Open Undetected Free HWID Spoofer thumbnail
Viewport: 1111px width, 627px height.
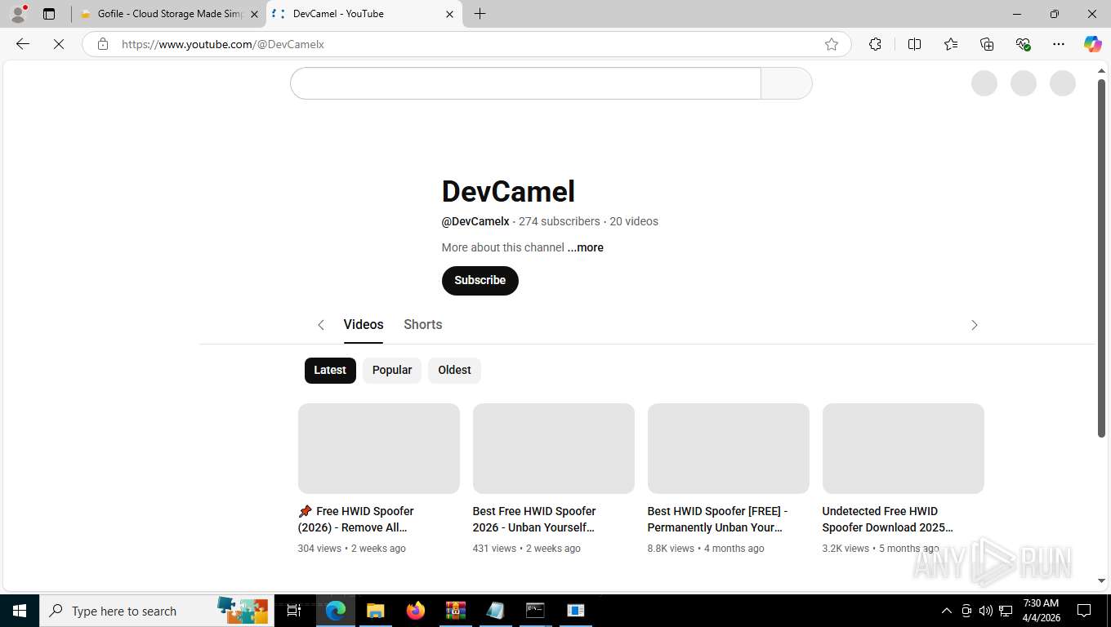pyautogui.click(x=904, y=448)
